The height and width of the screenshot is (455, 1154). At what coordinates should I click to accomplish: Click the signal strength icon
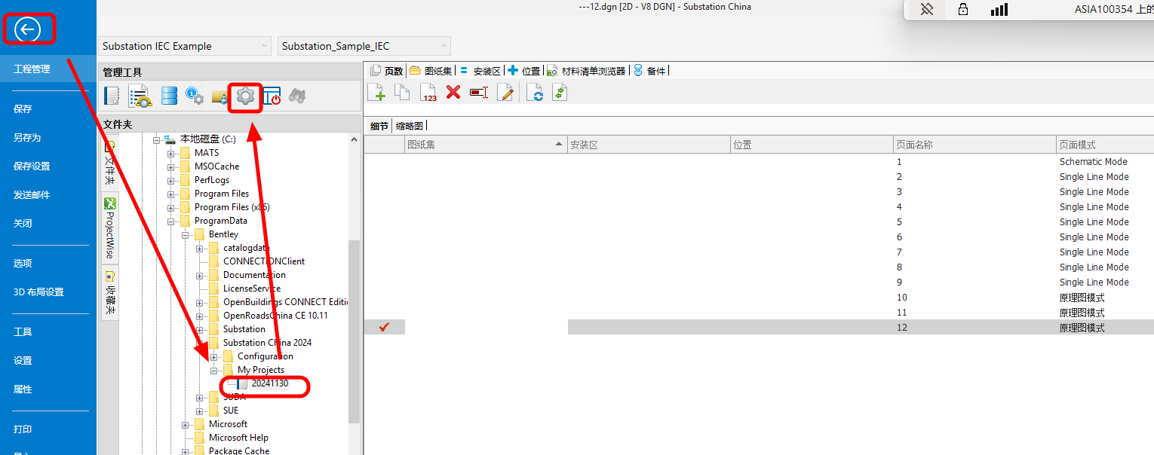(x=999, y=10)
